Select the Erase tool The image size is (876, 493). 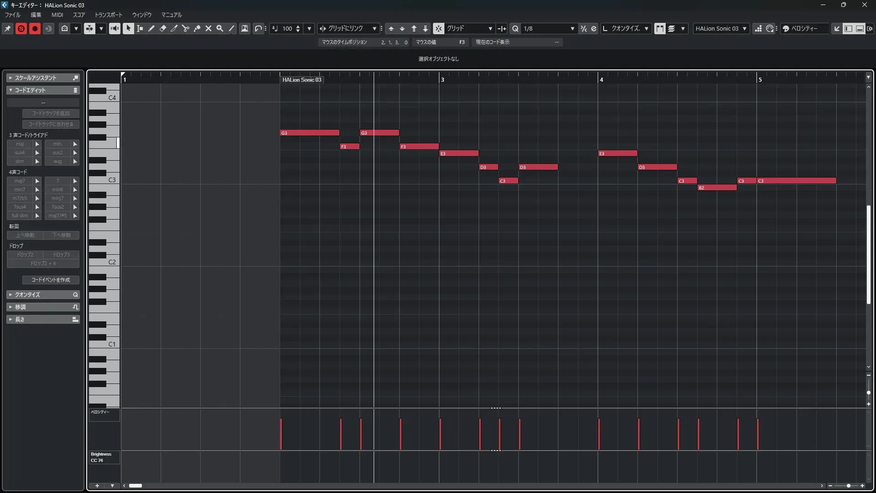[x=163, y=28]
